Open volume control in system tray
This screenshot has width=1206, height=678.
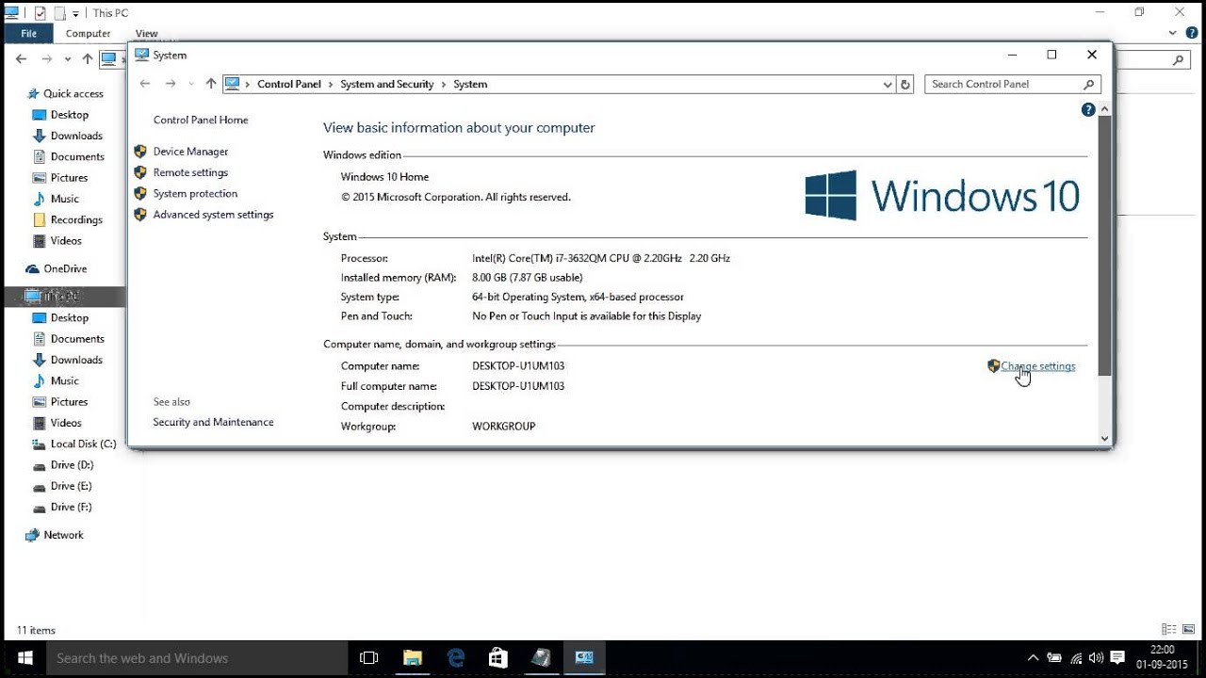point(1096,658)
